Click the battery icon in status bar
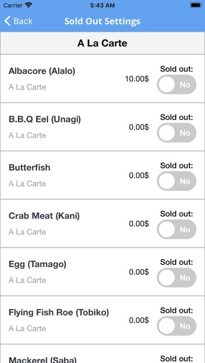This screenshot has height=363, width=205. pyautogui.click(x=196, y=5)
